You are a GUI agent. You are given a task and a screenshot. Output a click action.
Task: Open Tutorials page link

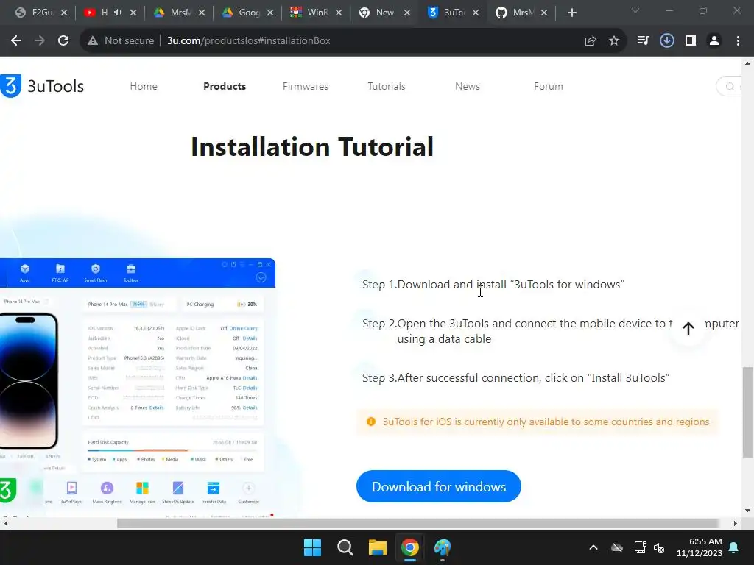point(387,87)
